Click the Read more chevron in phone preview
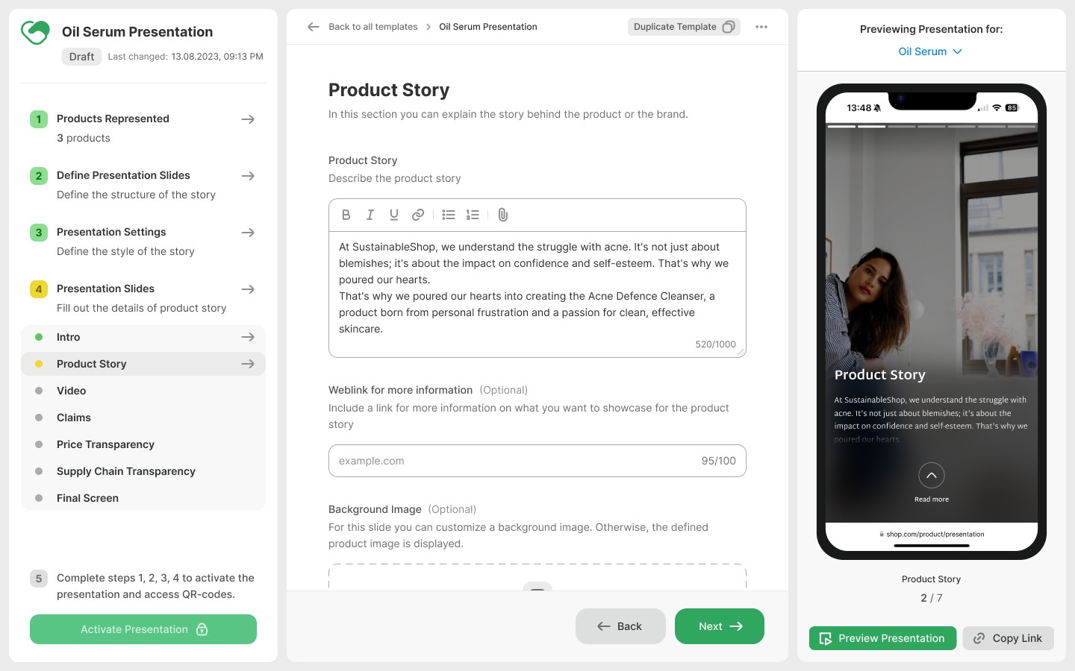 932,475
